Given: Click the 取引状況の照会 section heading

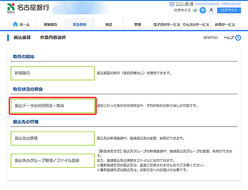Looking at the screenshot, I should (28, 89).
